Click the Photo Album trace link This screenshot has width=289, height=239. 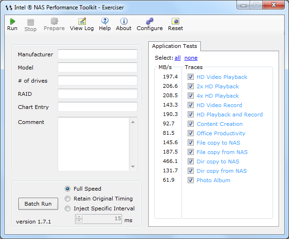pos(213,180)
